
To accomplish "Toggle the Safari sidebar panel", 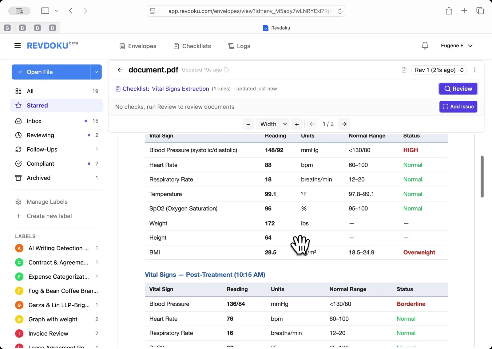I will click(x=45, y=11).
